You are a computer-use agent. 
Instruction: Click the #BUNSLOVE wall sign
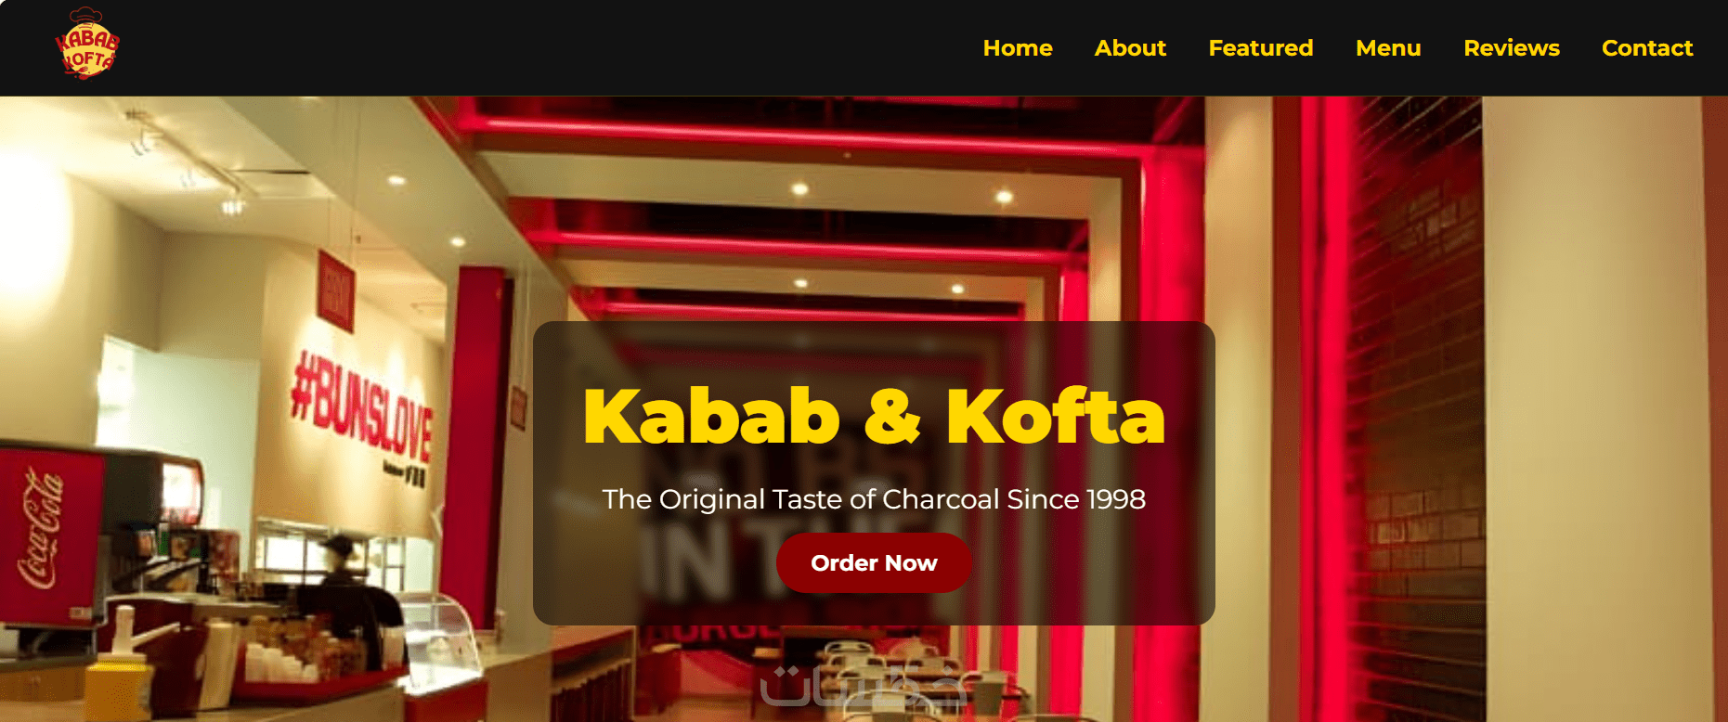(362, 412)
